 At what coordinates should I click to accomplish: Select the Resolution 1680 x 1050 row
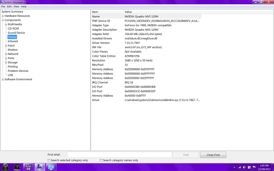(x=146, y=61)
